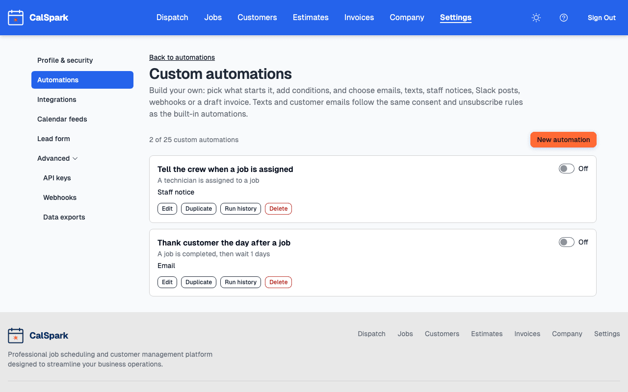Click 'A job is completed, then wait 1 days' text
The image size is (628, 392).
pyautogui.click(x=213, y=254)
